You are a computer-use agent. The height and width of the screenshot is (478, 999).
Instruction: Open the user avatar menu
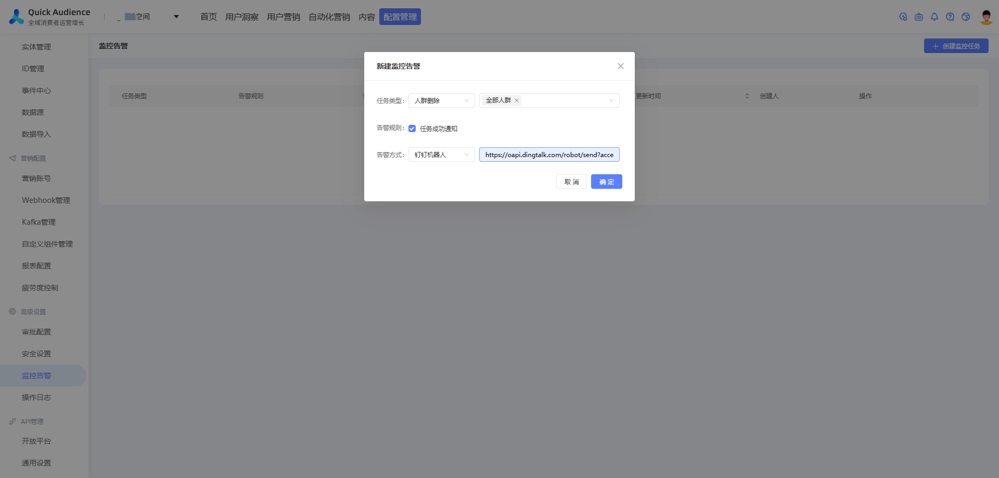tap(986, 17)
